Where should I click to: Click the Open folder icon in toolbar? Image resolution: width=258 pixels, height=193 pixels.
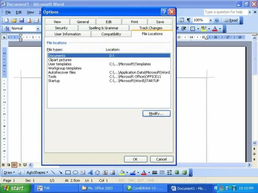tap(14, 20)
